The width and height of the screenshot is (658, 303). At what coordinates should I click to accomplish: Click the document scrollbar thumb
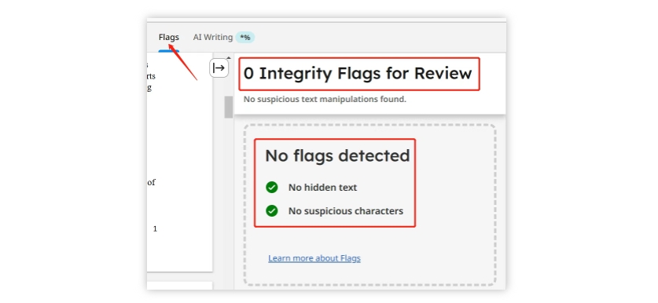[x=228, y=107]
